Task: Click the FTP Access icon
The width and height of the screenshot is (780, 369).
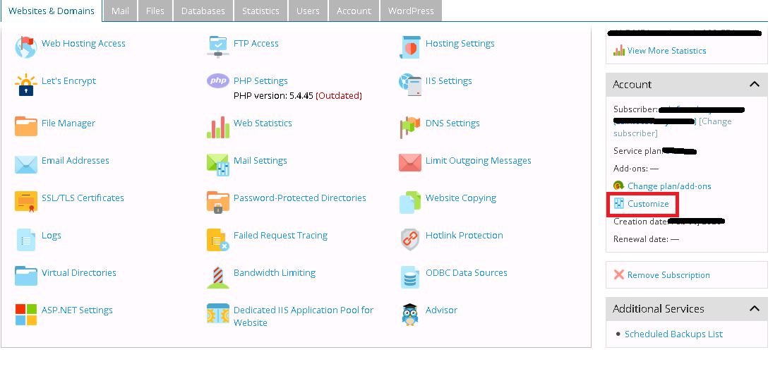Action: coord(218,47)
